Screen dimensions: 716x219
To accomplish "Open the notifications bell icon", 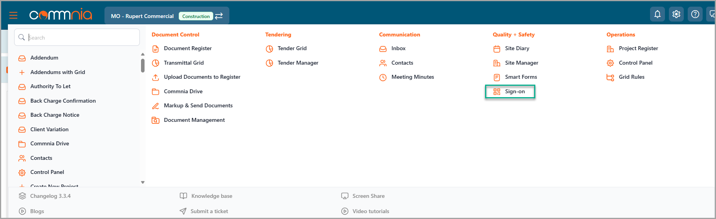I will coord(657,14).
